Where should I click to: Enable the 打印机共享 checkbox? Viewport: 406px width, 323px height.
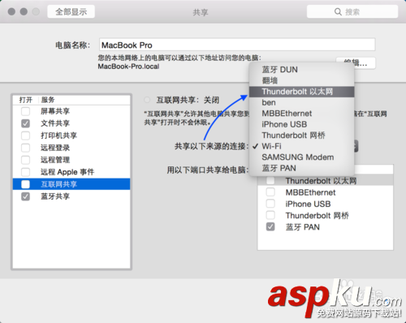click(25, 136)
